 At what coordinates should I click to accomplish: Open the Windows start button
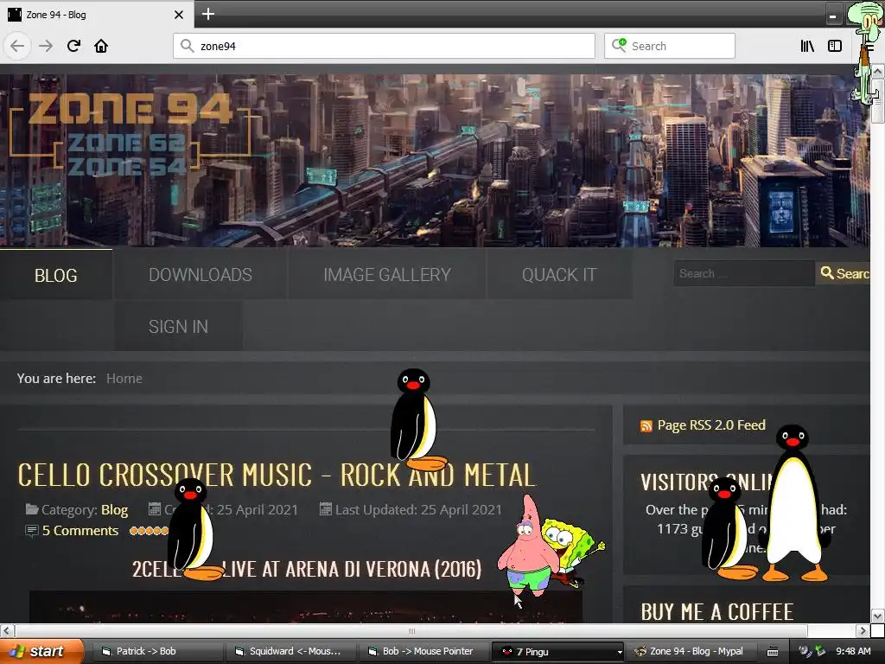(x=41, y=651)
